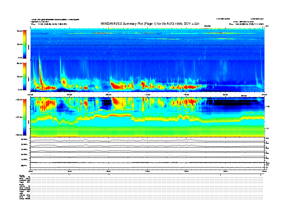The height and width of the screenshot is (220, 285).
Task: Click the 10 tick label right of TNR panel
Action: (x=267, y=128)
